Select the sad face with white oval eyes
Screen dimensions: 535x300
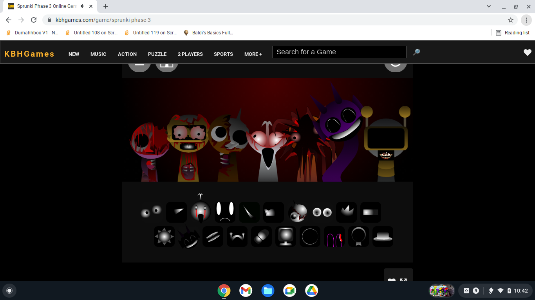point(225,212)
